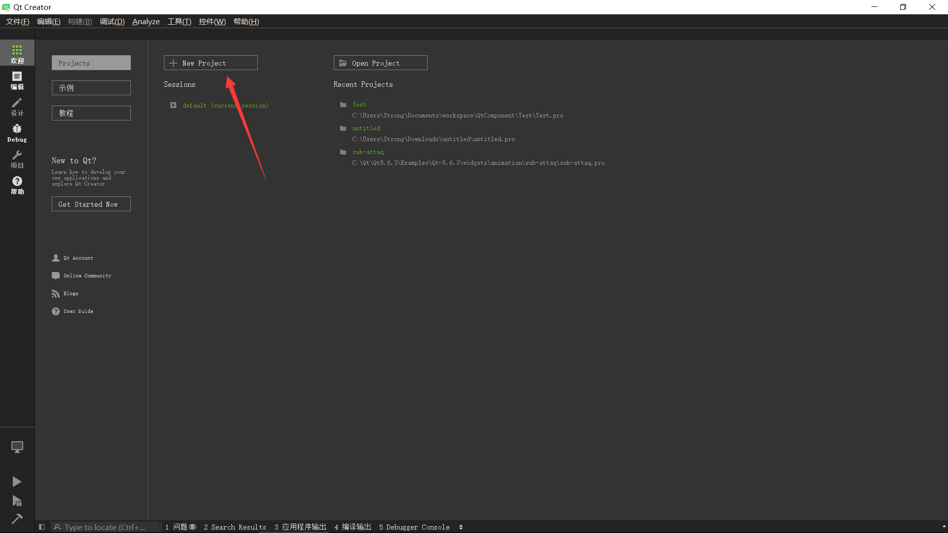
Task: Click the 示例 tab item
Action: point(91,88)
